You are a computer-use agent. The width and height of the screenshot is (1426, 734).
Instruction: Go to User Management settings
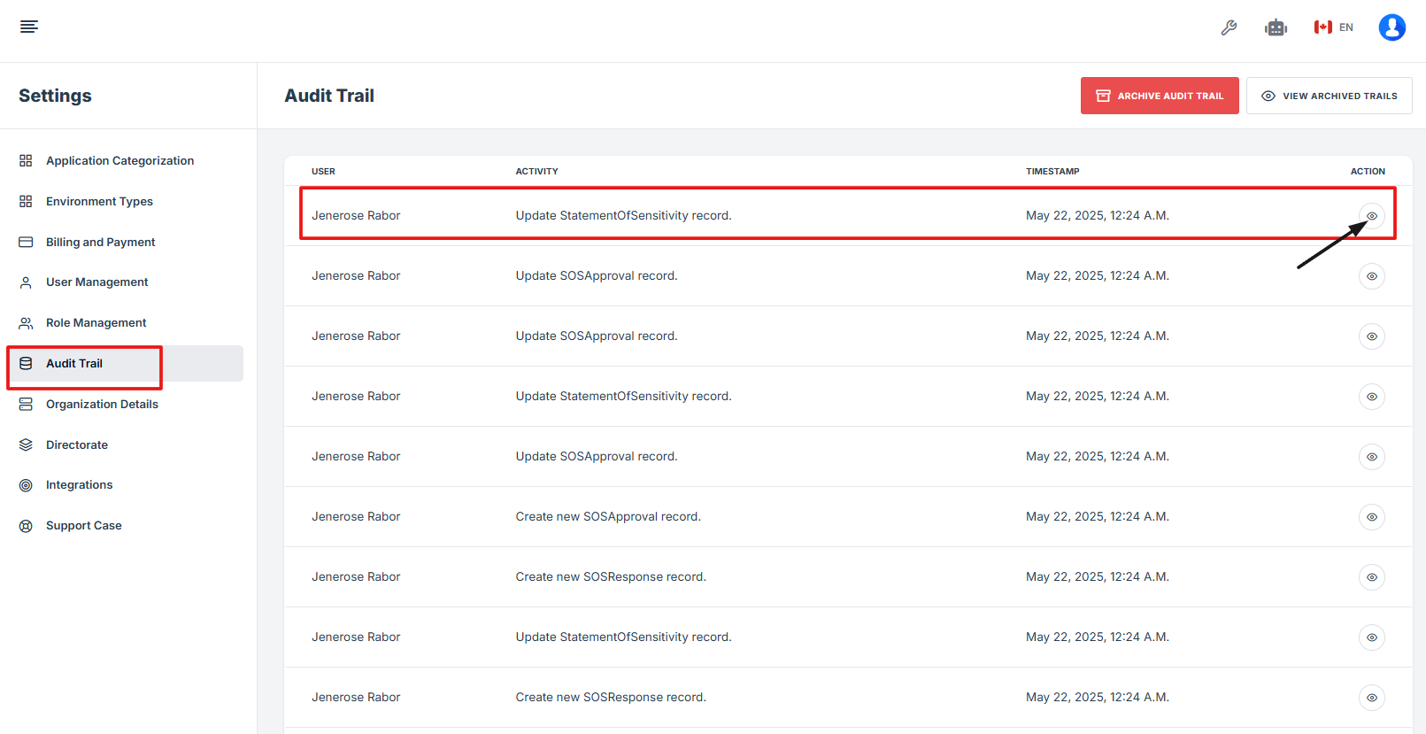(x=96, y=282)
